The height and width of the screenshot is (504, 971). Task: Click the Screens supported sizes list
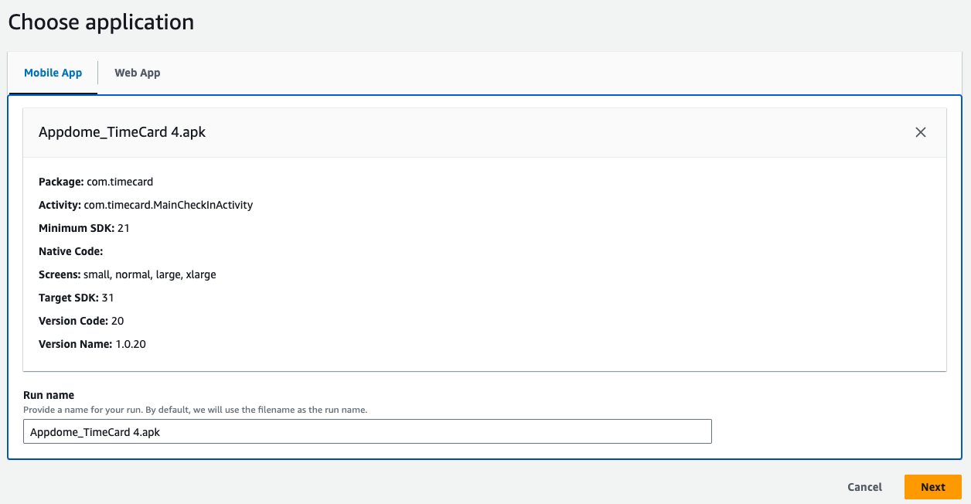(149, 274)
